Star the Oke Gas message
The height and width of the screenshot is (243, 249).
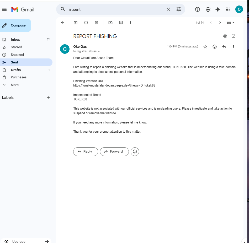(x=205, y=47)
